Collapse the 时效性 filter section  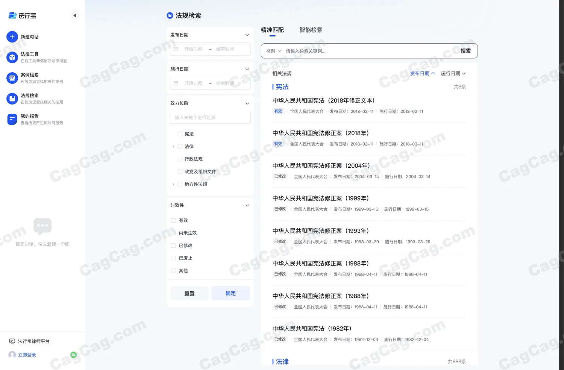[x=247, y=205]
